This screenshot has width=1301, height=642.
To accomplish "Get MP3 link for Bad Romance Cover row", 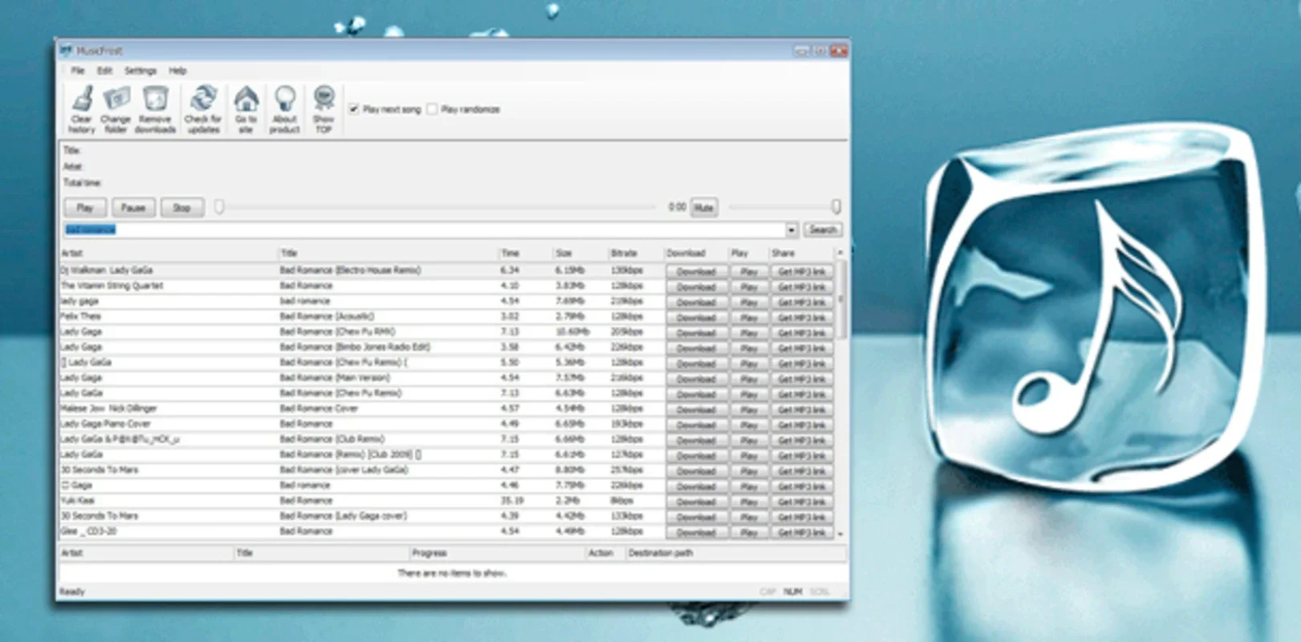I will pos(801,410).
